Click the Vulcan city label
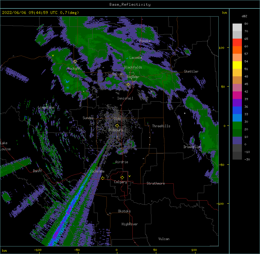 coord(164,239)
